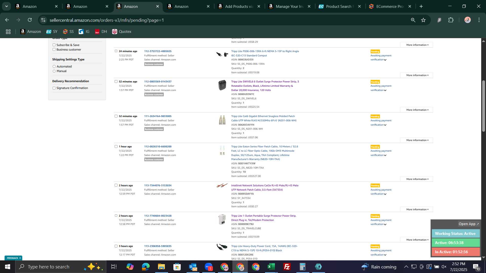Dismiss the FEEDBACK tag with its X
This screenshot has width=486, height=273.
(20, 258)
